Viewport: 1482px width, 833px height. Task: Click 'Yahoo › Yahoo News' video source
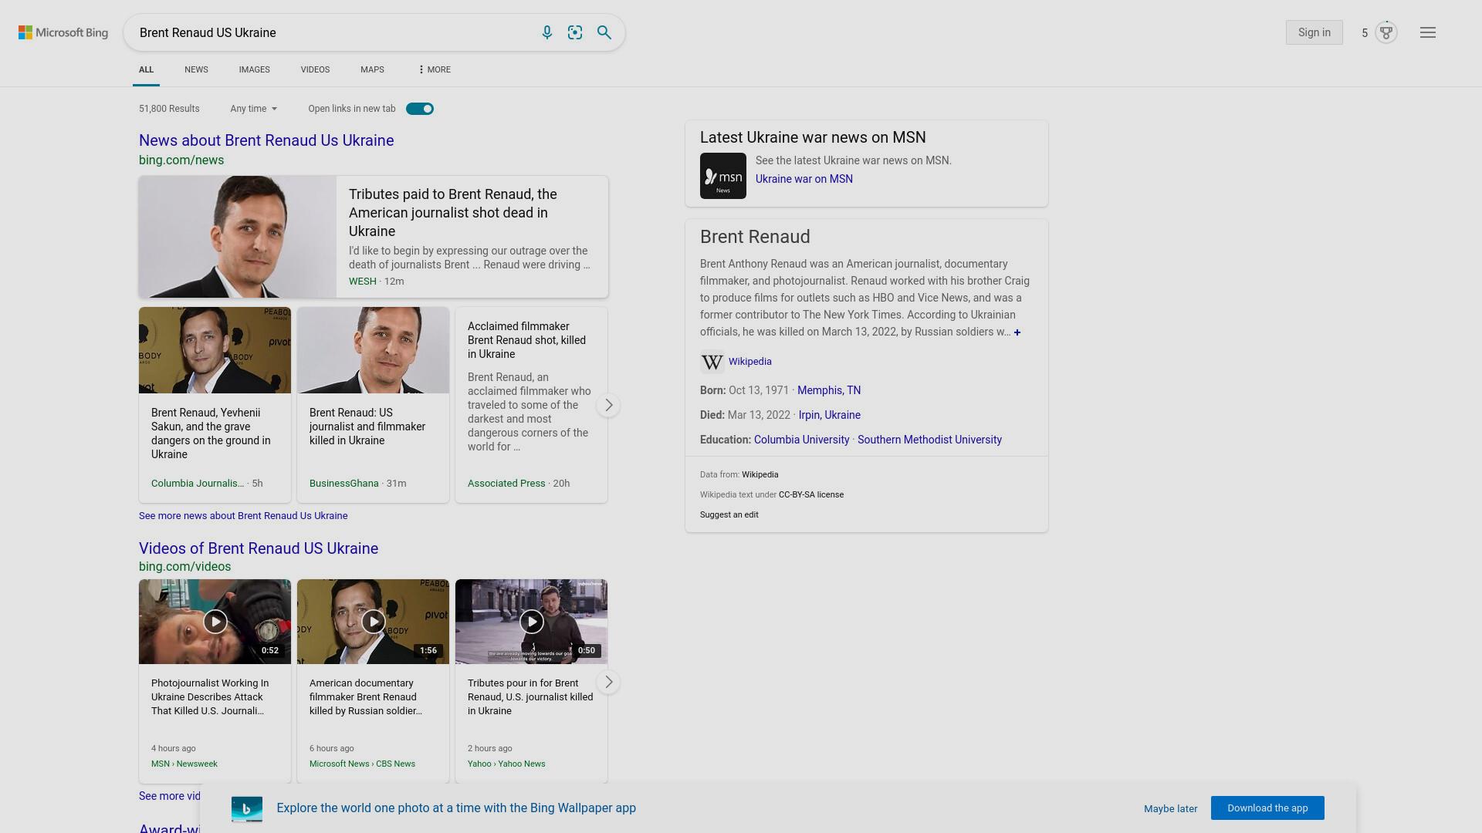[506, 764]
